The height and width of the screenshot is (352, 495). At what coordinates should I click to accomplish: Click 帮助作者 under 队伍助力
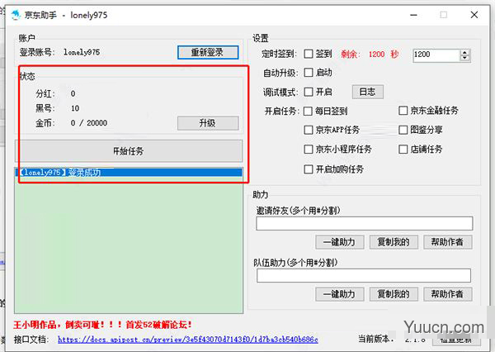click(x=448, y=294)
